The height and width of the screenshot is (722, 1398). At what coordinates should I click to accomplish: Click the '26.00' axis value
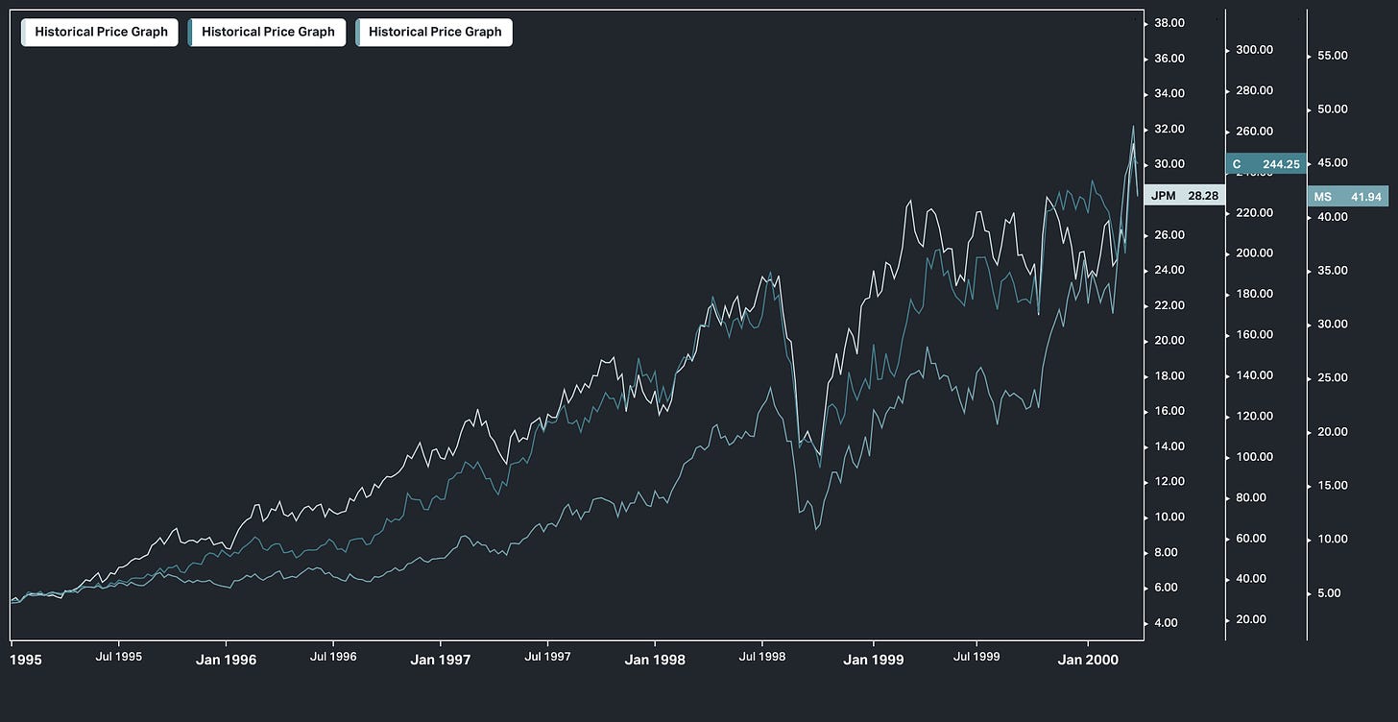[x=1169, y=235]
